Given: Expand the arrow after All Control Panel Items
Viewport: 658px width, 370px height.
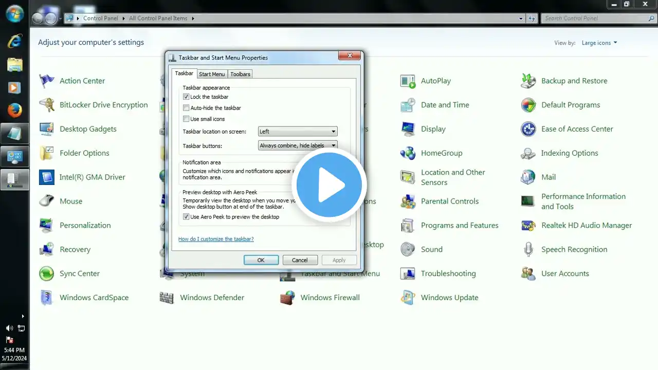Looking at the screenshot, I should 193,18.
